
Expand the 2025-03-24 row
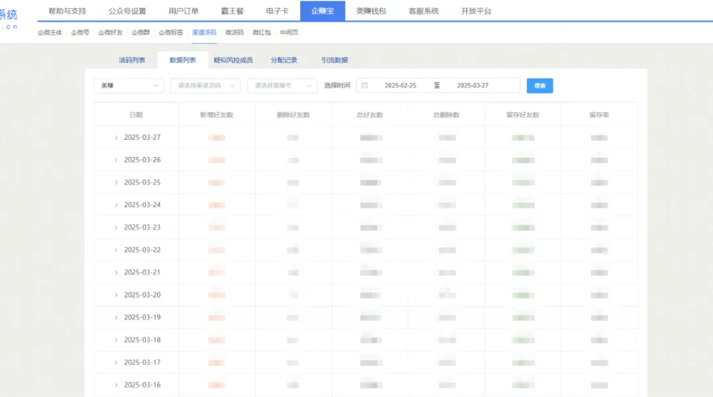pyautogui.click(x=116, y=205)
